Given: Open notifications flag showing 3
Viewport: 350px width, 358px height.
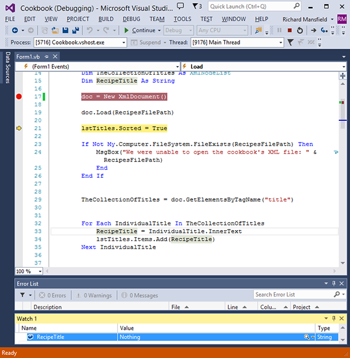Looking at the screenshot, I should click(197, 6).
